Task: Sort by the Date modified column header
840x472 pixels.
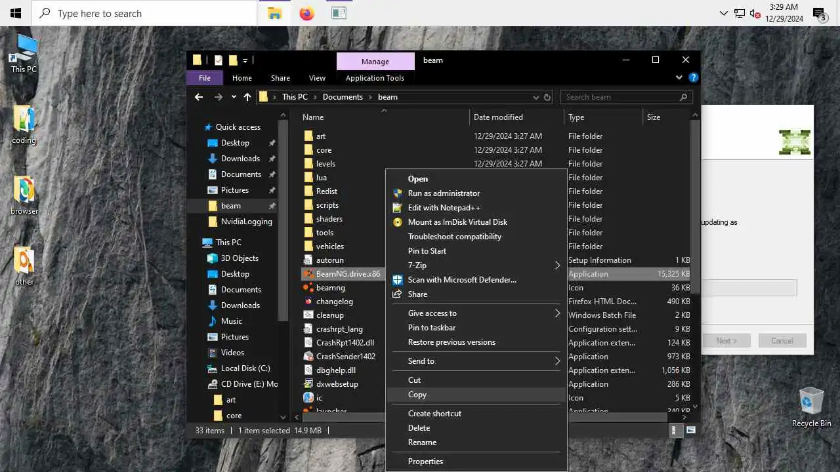Action: coord(517,117)
